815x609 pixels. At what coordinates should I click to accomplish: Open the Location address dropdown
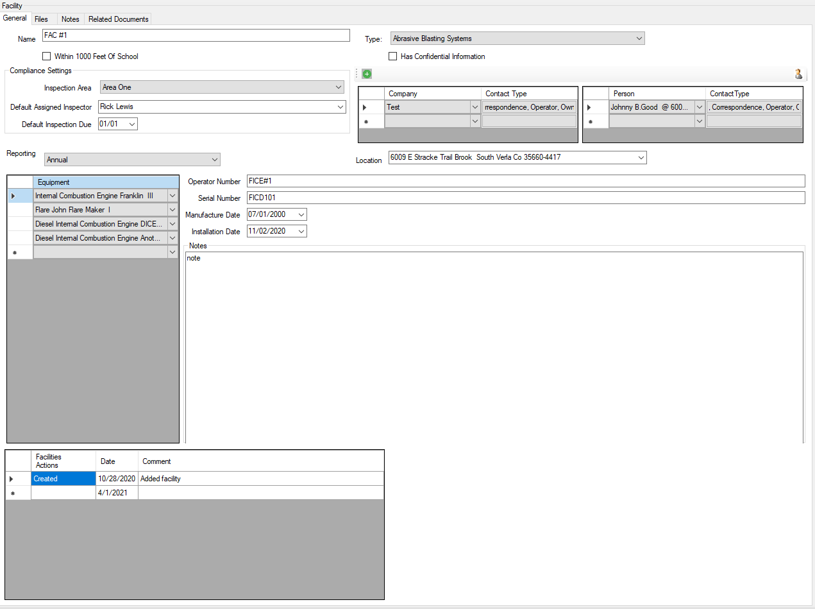pos(641,157)
